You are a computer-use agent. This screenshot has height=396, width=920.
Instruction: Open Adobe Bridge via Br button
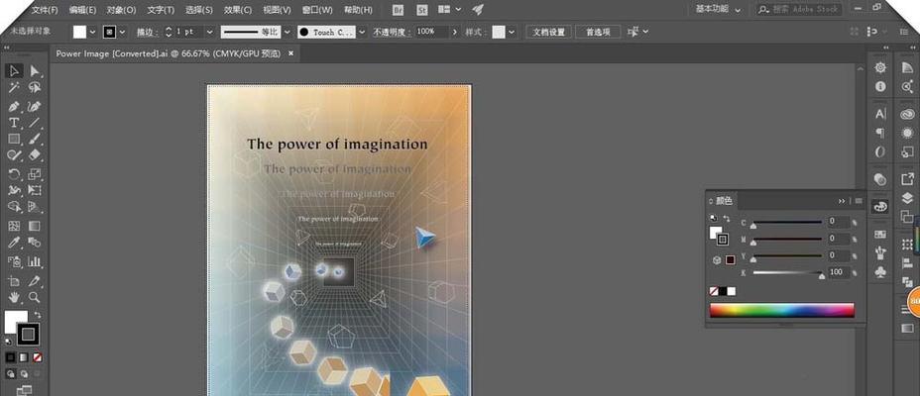tap(399, 9)
